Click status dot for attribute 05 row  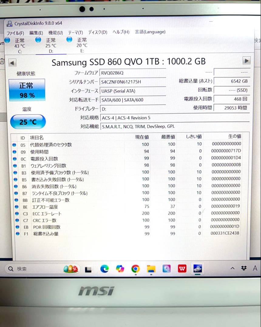coord(14,145)
